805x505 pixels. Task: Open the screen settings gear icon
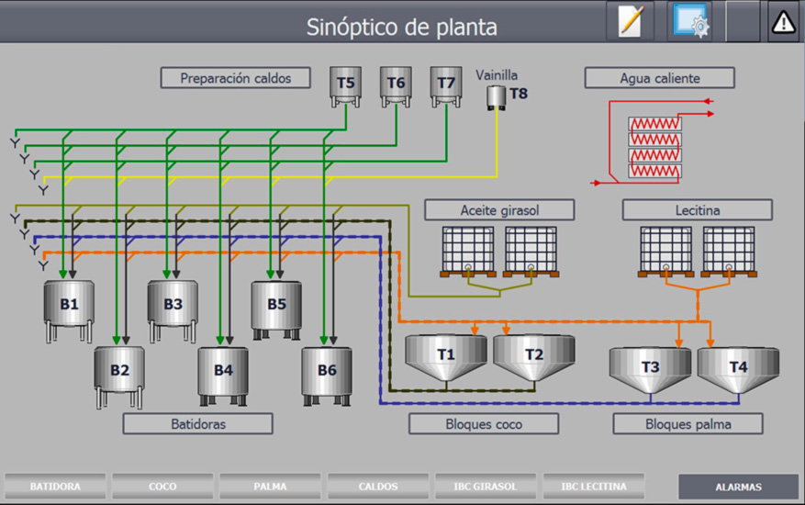(690, 22)
